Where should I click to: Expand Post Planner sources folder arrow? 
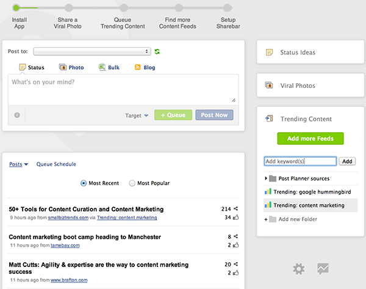click(x=266, y=178)
